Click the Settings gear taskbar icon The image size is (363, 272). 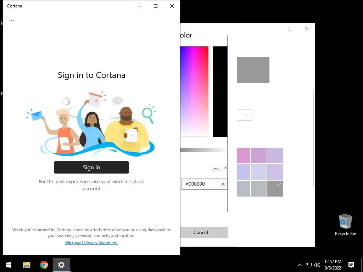61,265
